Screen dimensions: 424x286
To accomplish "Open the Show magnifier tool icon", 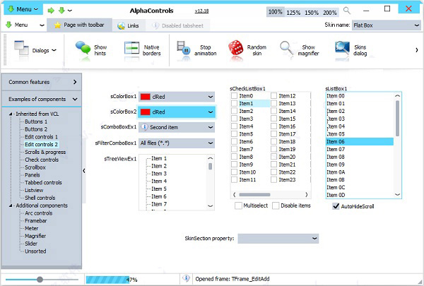I will (x=286, y=49).
